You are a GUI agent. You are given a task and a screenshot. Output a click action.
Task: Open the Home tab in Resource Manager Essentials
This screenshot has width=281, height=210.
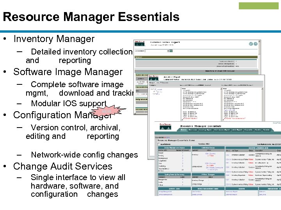pos(183,130)
